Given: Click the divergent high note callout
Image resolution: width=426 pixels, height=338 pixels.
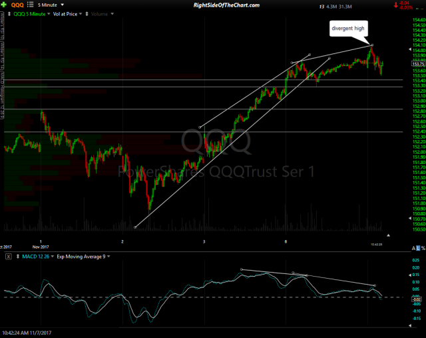Looking at the screenshot, I should pyautogui.click(x=349, y=28).
